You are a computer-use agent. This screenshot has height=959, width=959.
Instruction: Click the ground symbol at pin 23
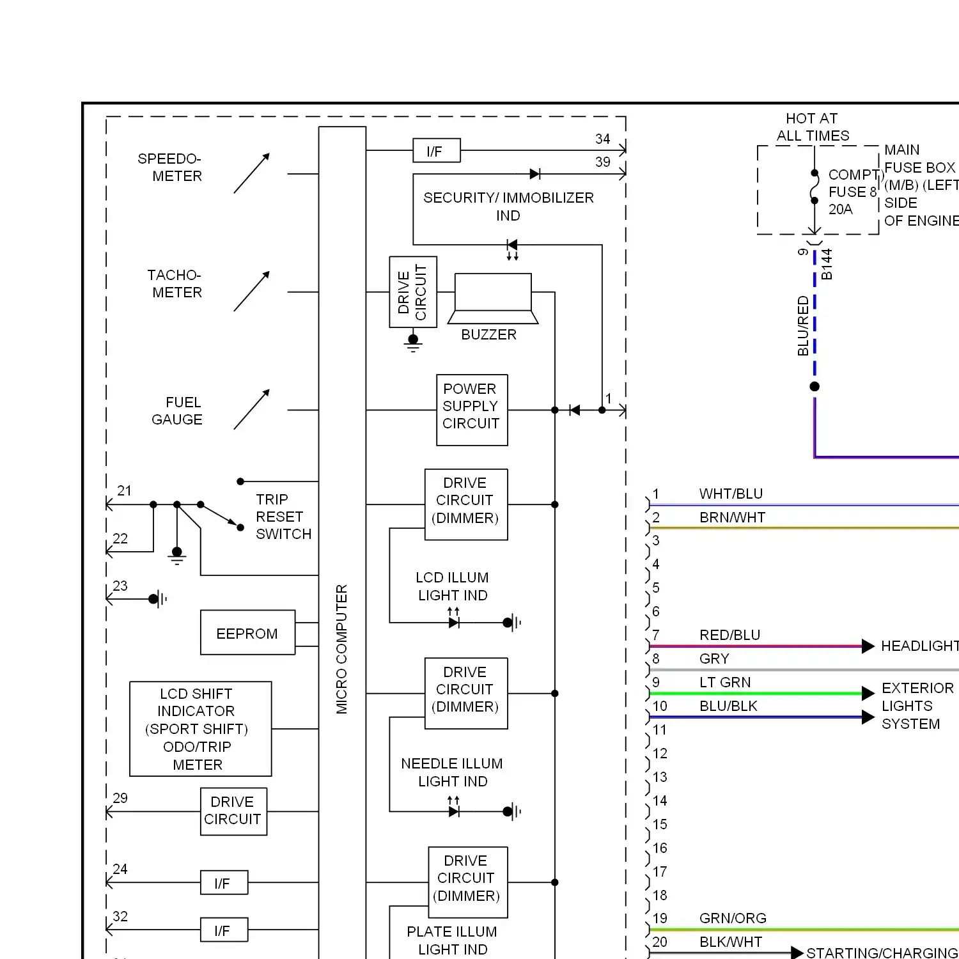[158, 599]
